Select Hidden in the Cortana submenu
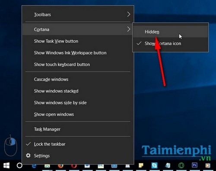Image resolution: width=216 pixels, height=171 pixels. [x=170, y=32]
